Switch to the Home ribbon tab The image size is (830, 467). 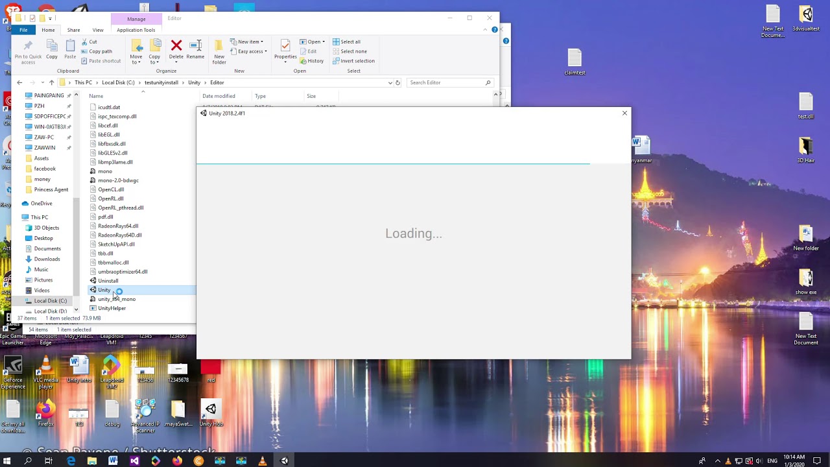point(48,30)
